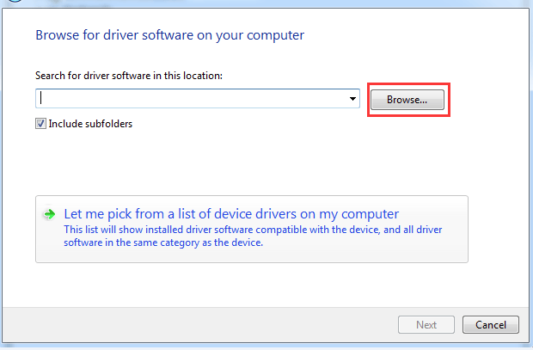Toggle the Include subfolders checkbox
This screenshot has width=533, height=350.
click(x=40, y=124)
